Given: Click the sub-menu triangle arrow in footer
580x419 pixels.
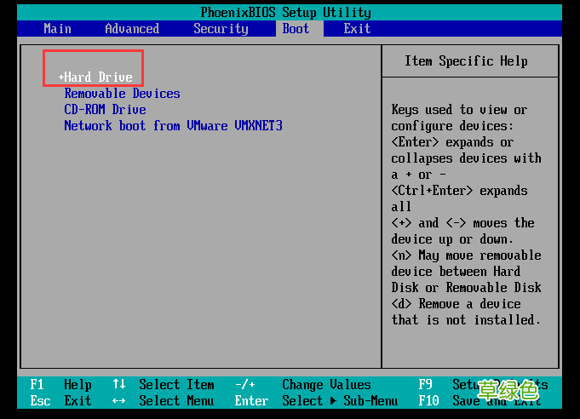Looking at the screenshot, I should pyautogui.click(x=333, y=400).
